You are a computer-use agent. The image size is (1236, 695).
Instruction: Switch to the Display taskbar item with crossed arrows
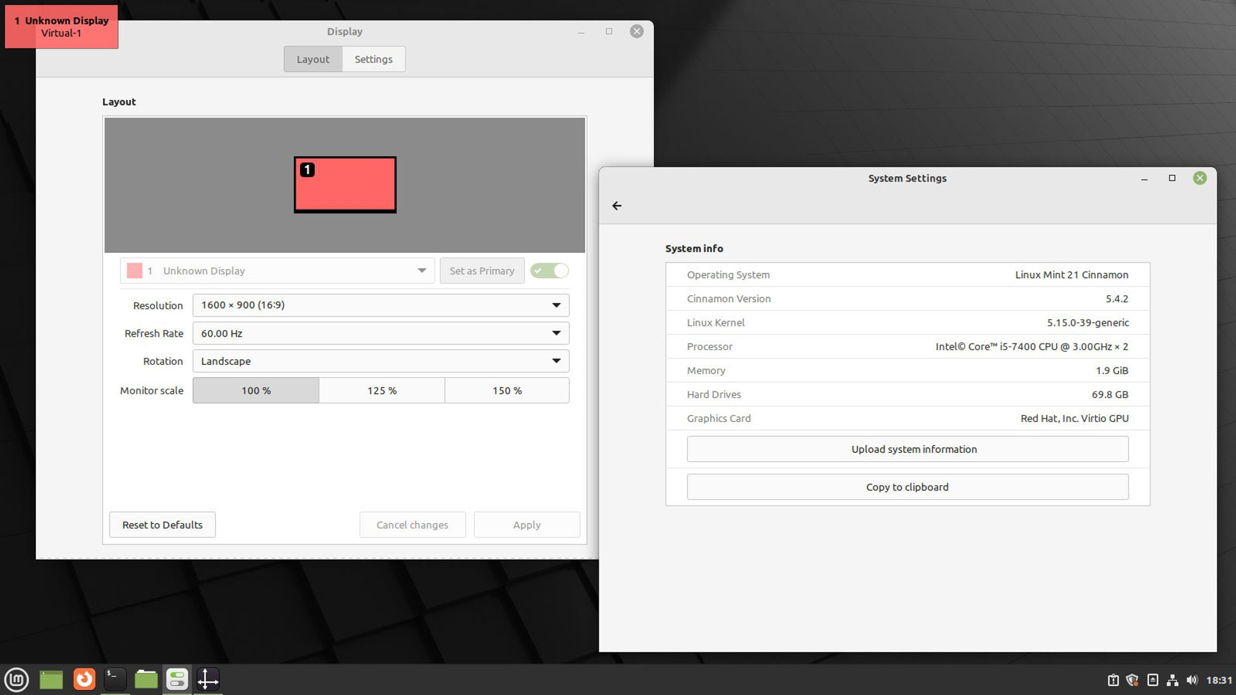pyautogui.click(x=208, y=680)
